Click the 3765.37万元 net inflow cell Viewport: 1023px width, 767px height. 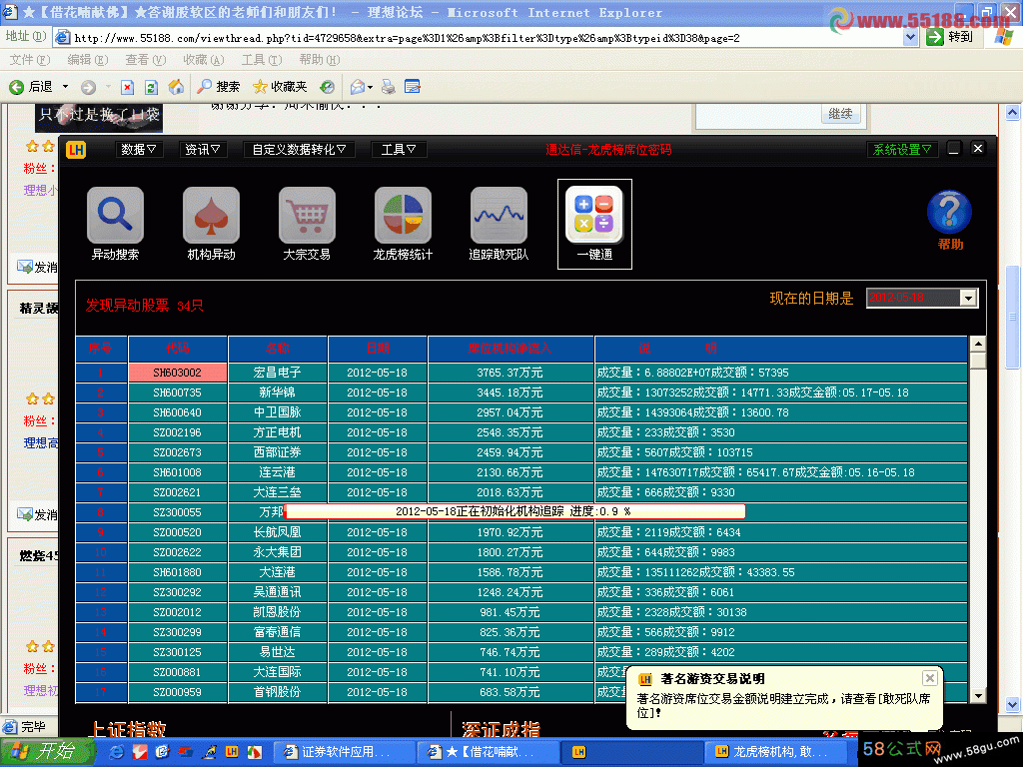coord(511,373)
